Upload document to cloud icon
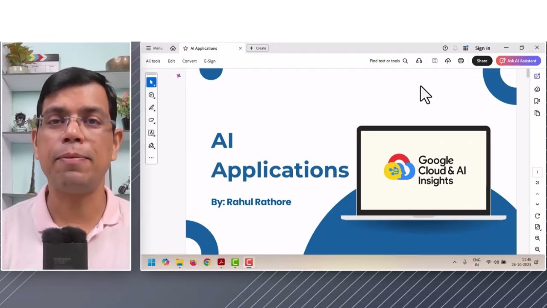The width and height of the screenshot is (547, 308). point(448,61)
